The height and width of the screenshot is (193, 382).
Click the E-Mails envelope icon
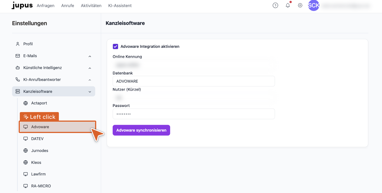tap(18, 56)
